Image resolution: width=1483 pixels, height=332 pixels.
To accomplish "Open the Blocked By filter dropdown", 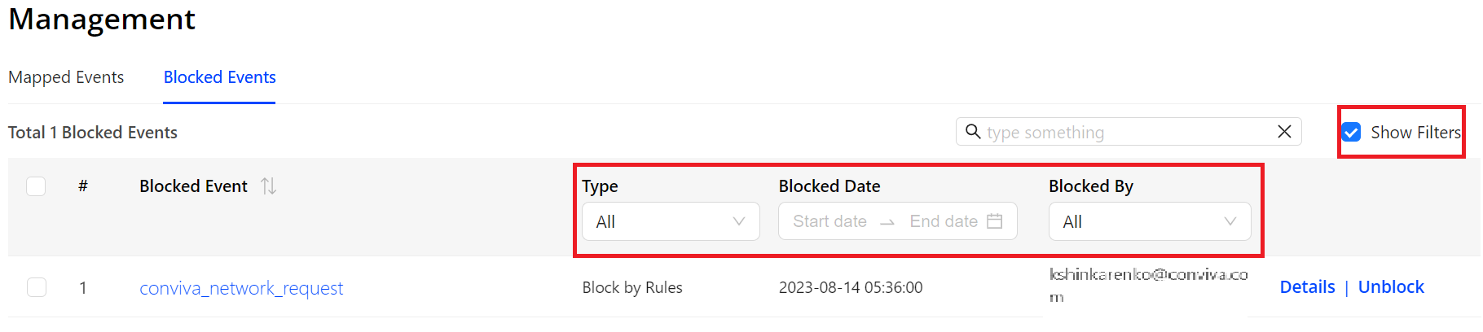I will 1149,221.
